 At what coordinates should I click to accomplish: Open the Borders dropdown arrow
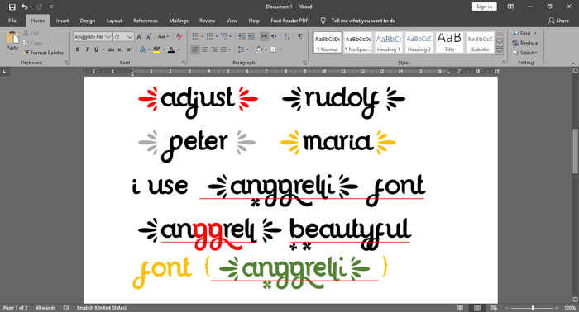tap(280, 50)
